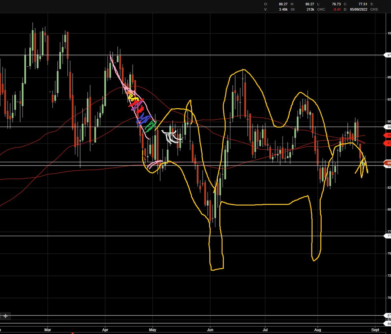Click the 70 label on price axis
The height and width of the screenshot is (334, 391).
pos(389,298)
